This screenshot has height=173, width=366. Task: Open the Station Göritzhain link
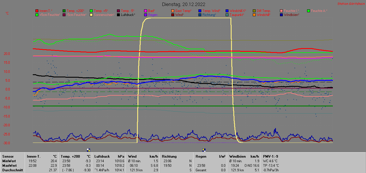[x=351, y=4]
